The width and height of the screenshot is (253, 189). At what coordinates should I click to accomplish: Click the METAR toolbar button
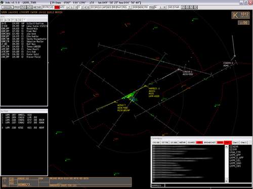37,7
